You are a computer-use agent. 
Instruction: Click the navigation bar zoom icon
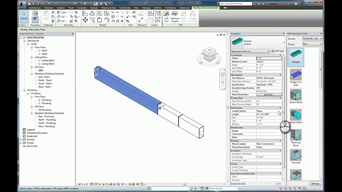click(222, 82)
